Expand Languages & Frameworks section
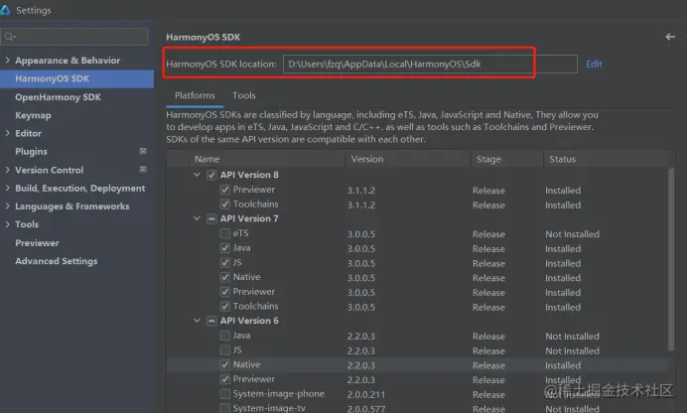Screen dimensions: 688x413 [x=8, y=206]
